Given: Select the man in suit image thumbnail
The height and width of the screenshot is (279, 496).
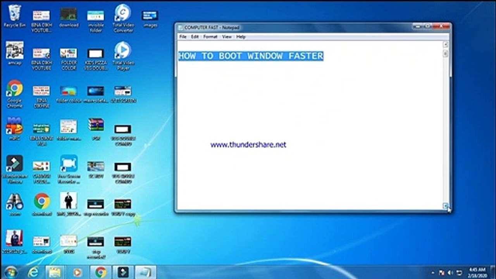Looking at the screenshot, I should (x=69, y=205).
